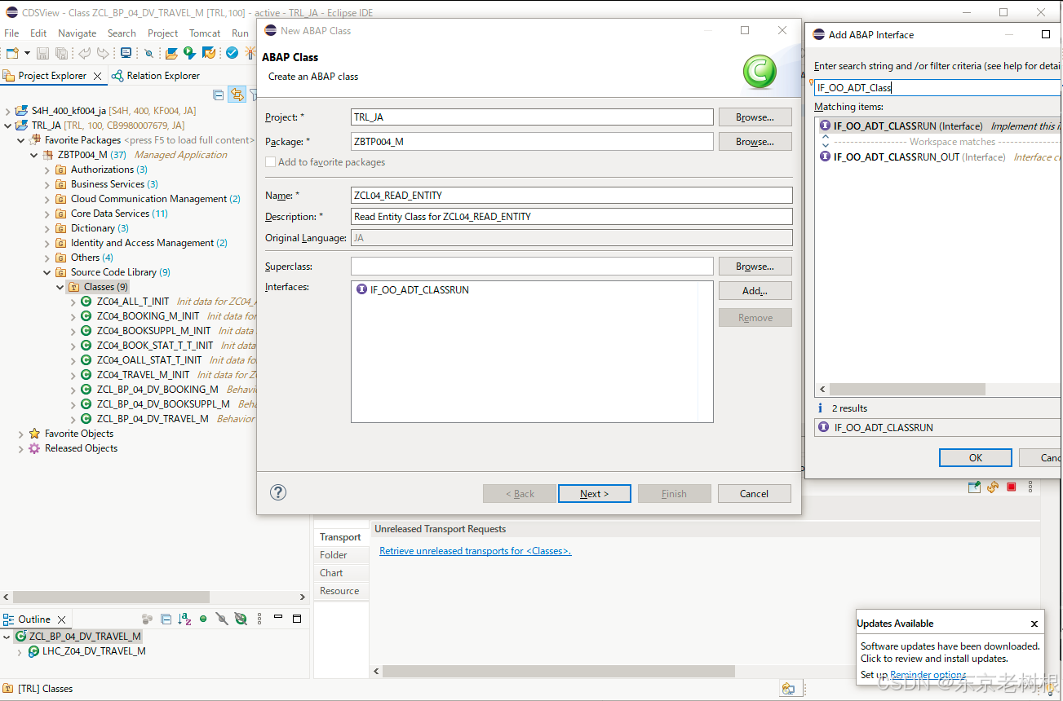The image size is (1063, 701).
Task: Toggle Link with Editor in Project Explorer
Action: [x=237, y=95]
